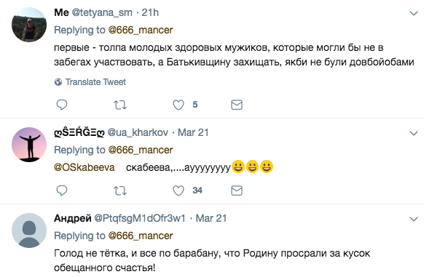The height and width of the screenshot is (277, 424).
Task: Retweet the tetyana_sm tweet
Action: click(x=120, y=105)
